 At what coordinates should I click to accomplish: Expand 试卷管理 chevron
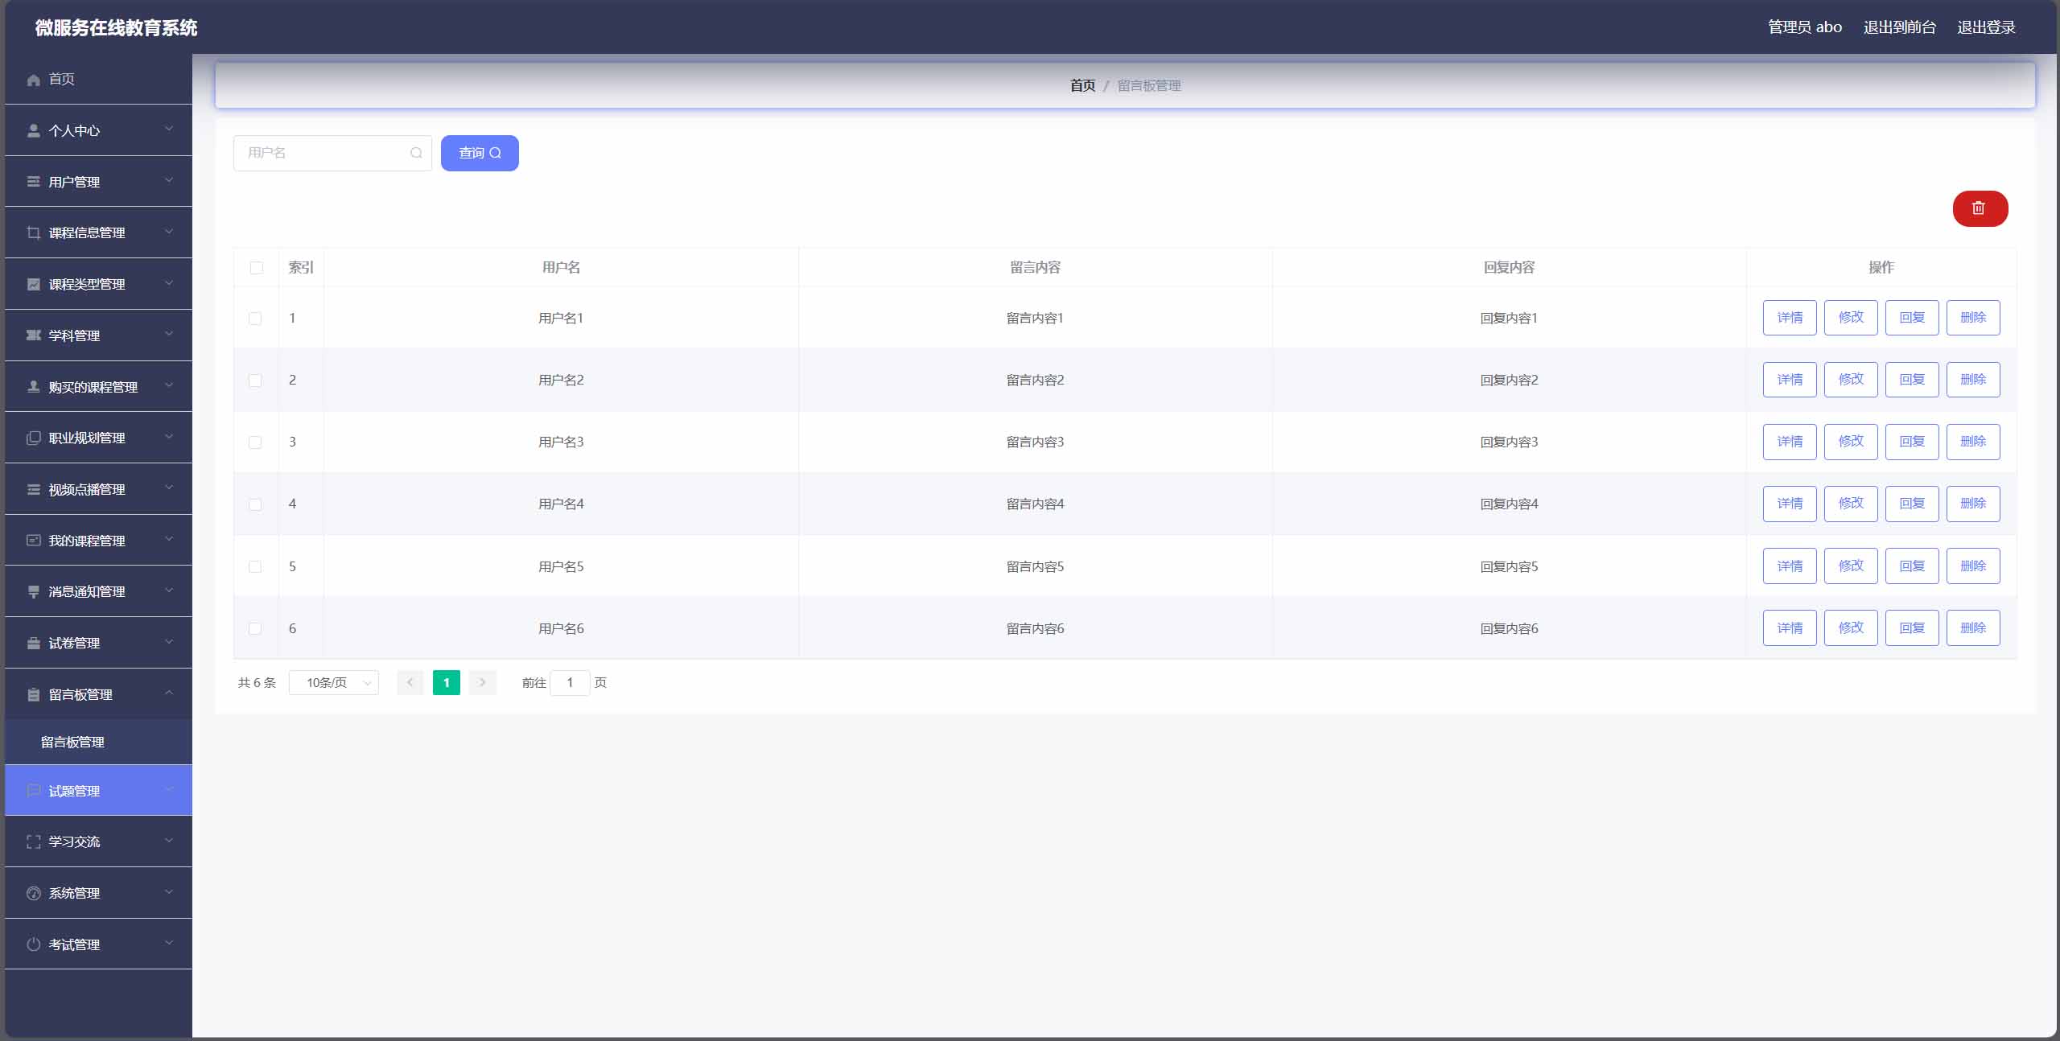coord(169,641)
